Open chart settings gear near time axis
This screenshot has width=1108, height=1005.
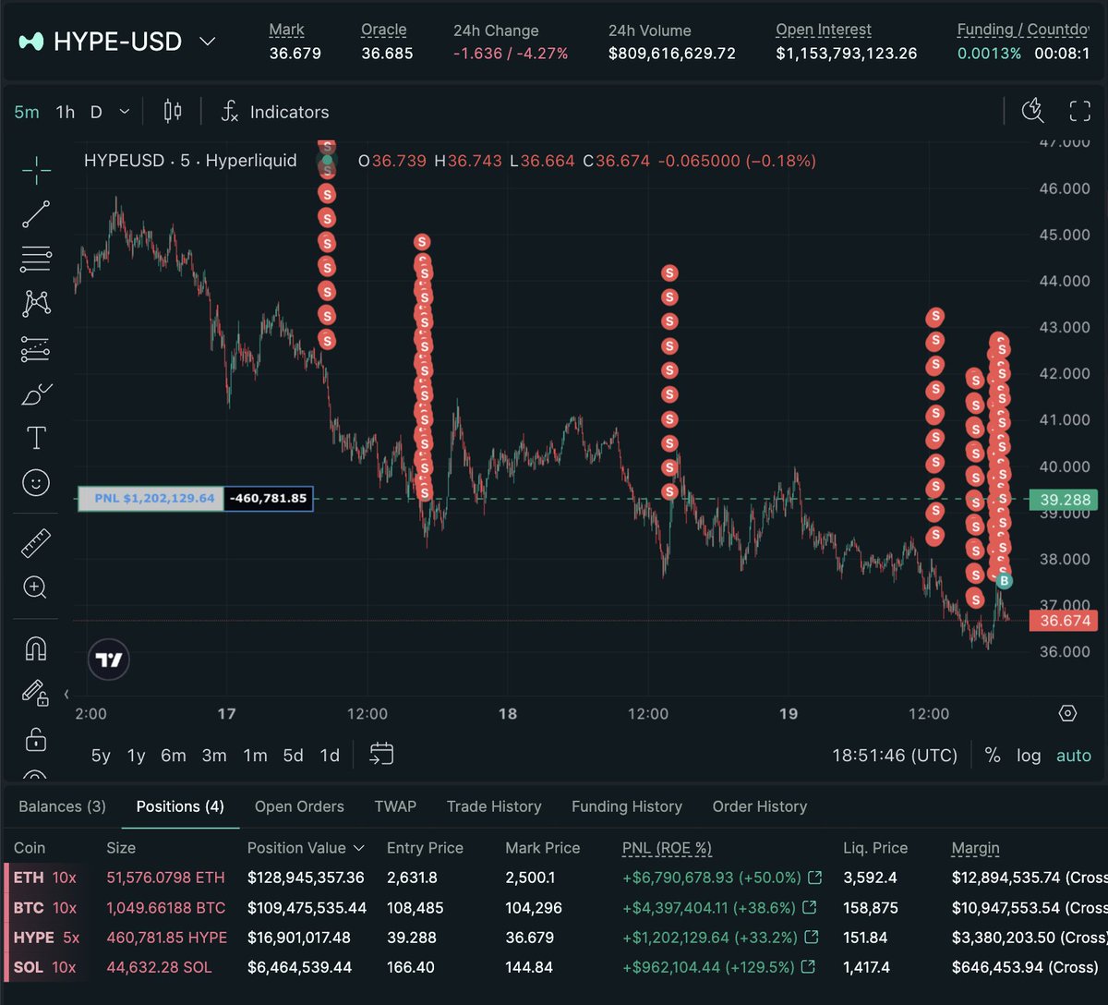pos(1067,713)
